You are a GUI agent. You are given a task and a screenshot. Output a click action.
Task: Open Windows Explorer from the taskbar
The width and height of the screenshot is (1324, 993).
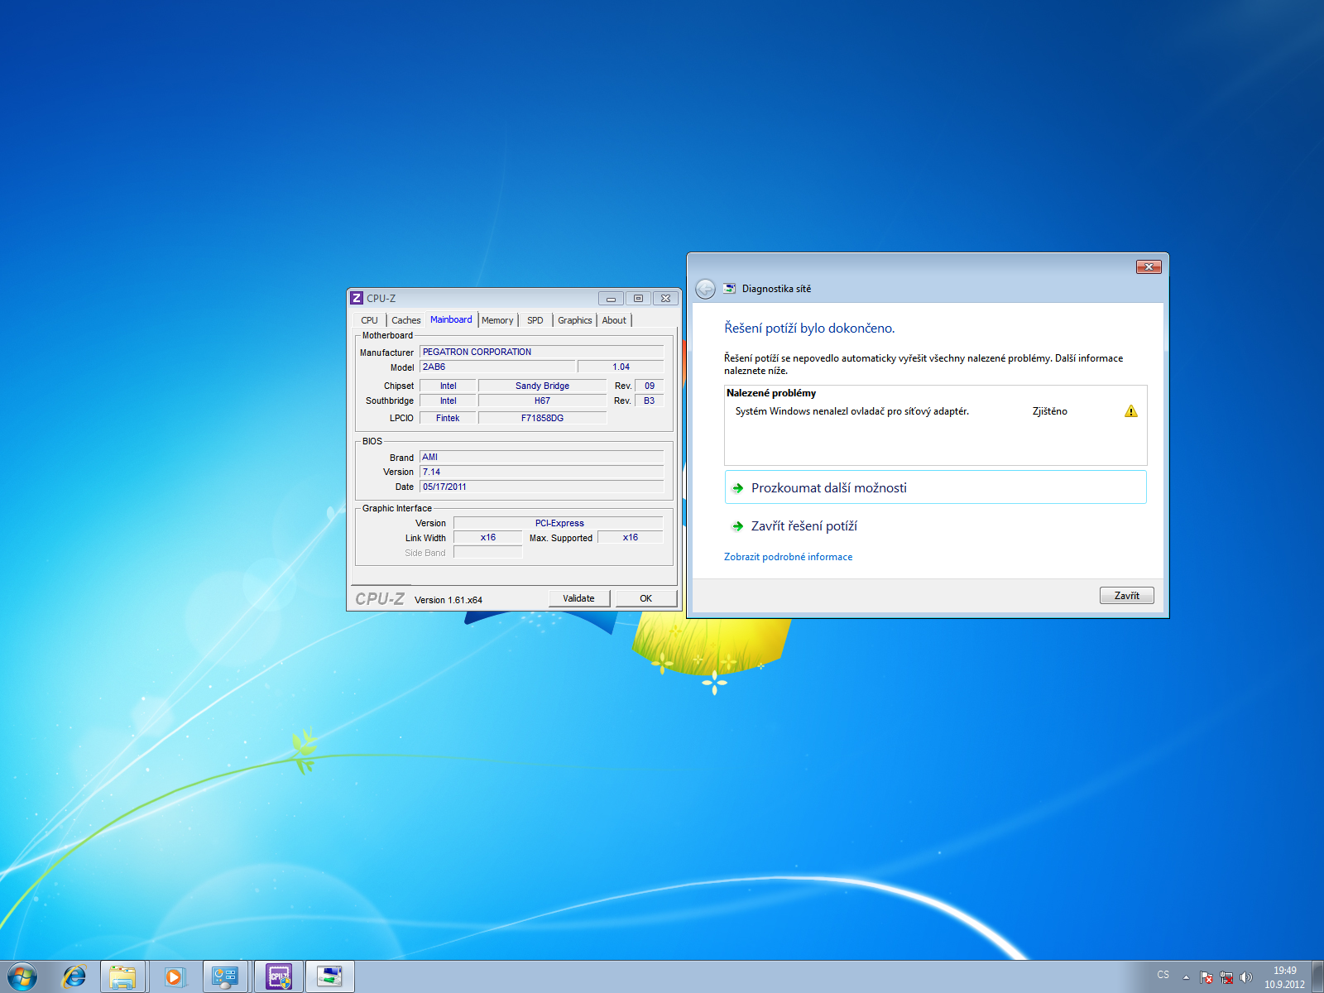point(122,976)
